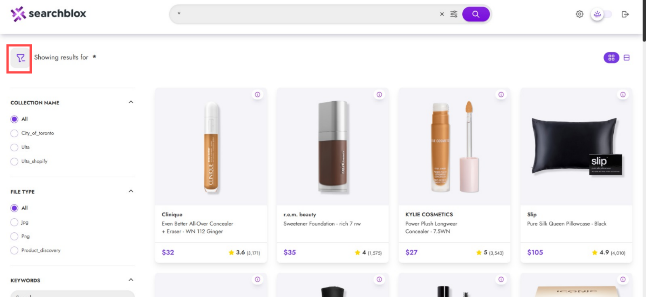The image size is (646, 297).
Task: Click the 3.6 star rating
Action: (x=244, y=253)
